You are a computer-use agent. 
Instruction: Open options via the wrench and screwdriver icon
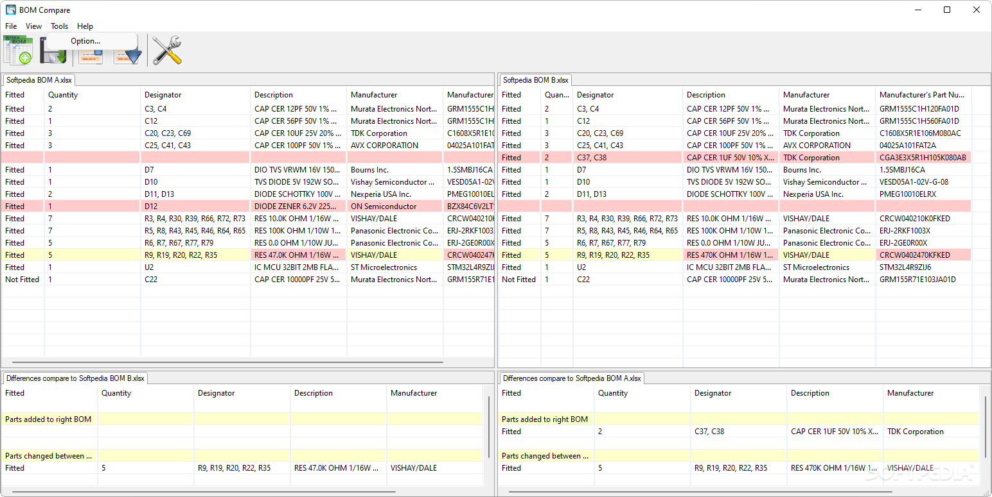click(x=166, y=50)
